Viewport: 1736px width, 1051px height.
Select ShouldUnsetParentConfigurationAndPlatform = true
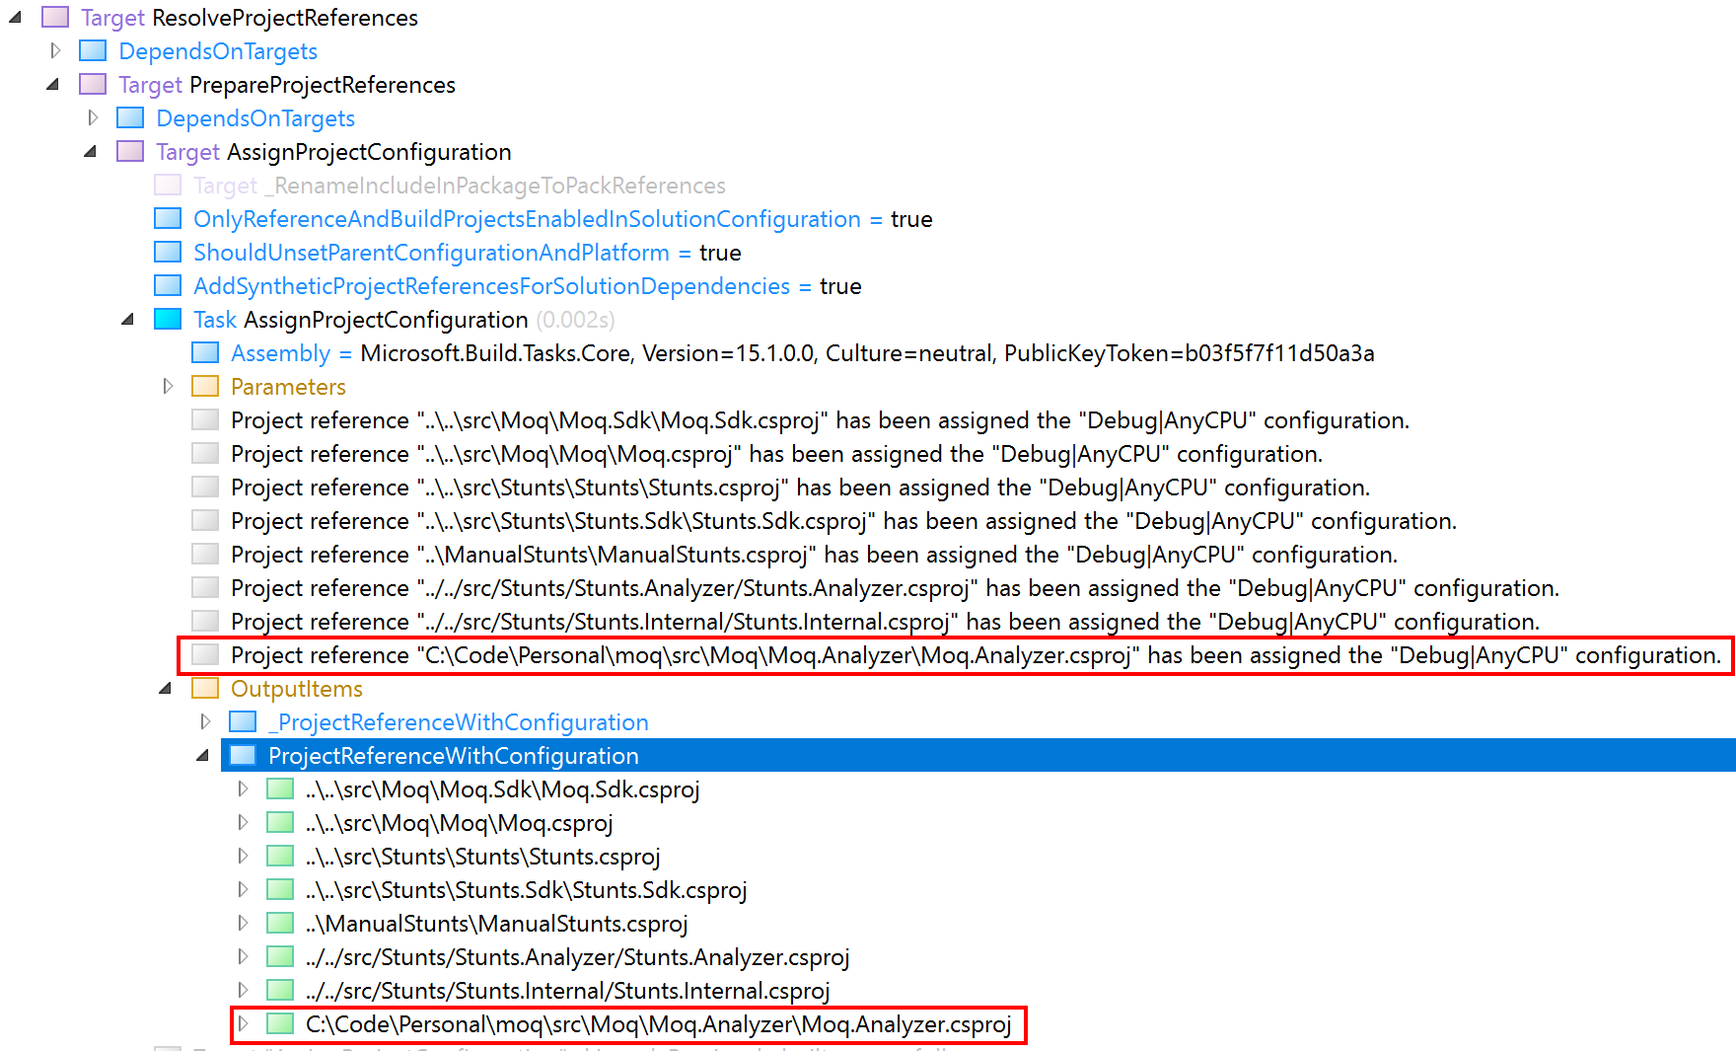(468, 253)
